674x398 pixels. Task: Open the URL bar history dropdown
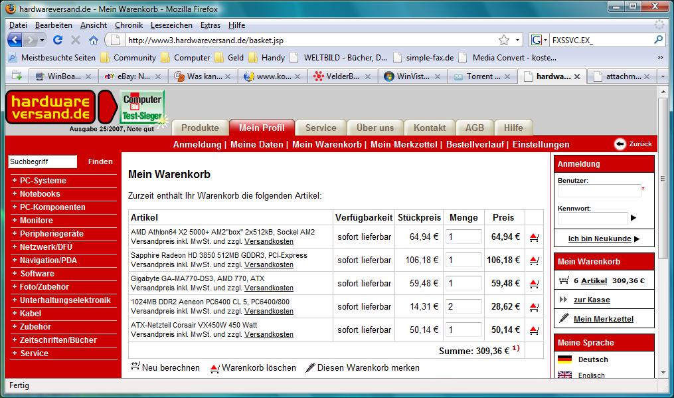tap(517, 40)
